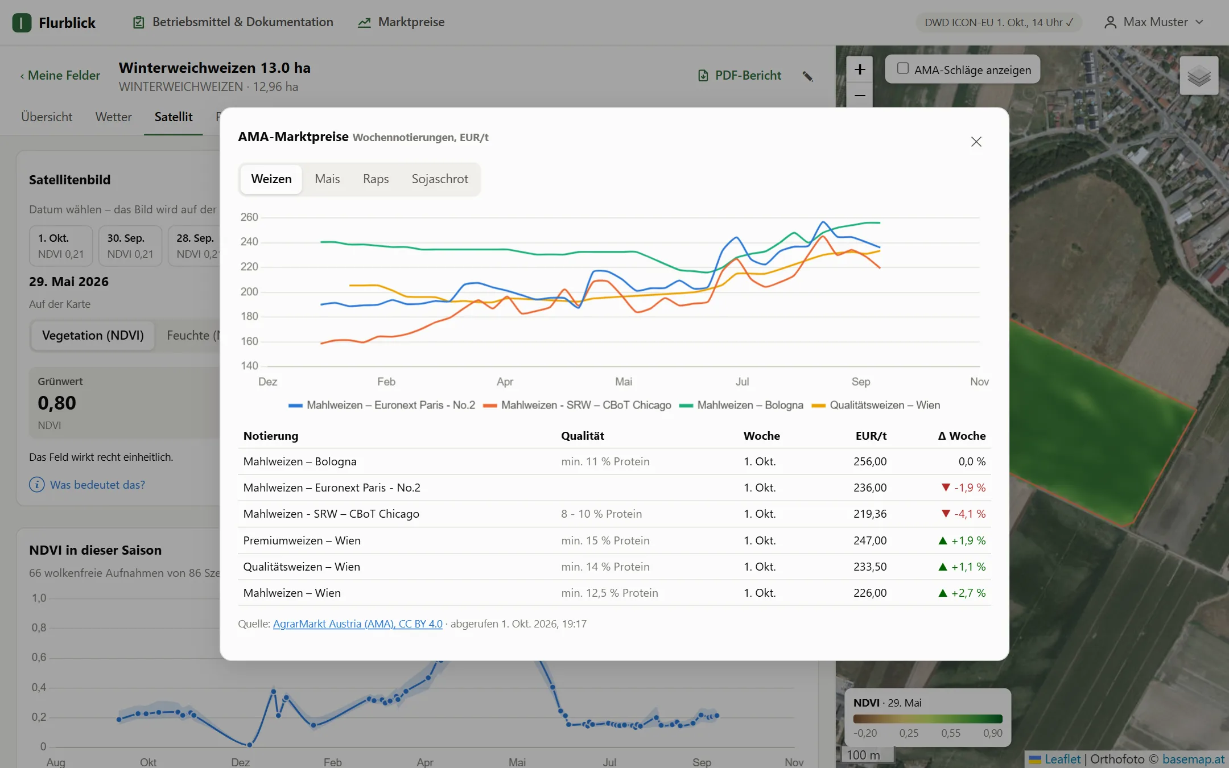
Task: Switch to the Mais price tab
Action: pos(327,179)
